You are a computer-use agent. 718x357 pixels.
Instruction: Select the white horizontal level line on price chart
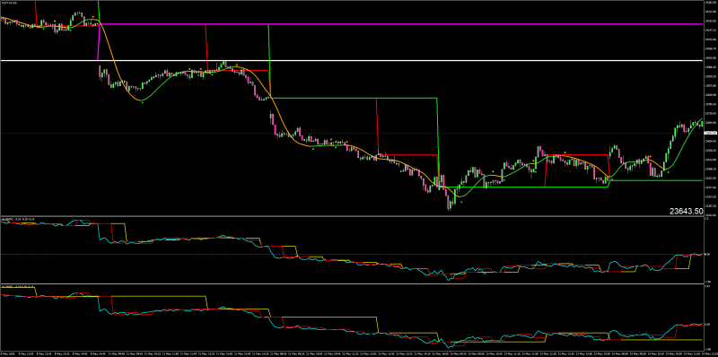[x=351, y=60]
